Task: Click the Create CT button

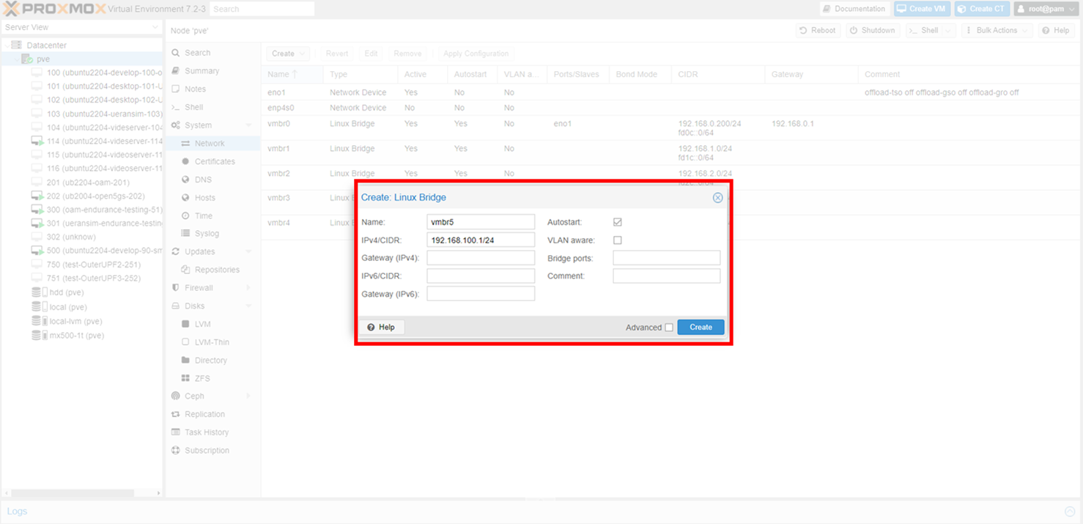Action: (982, 9)
